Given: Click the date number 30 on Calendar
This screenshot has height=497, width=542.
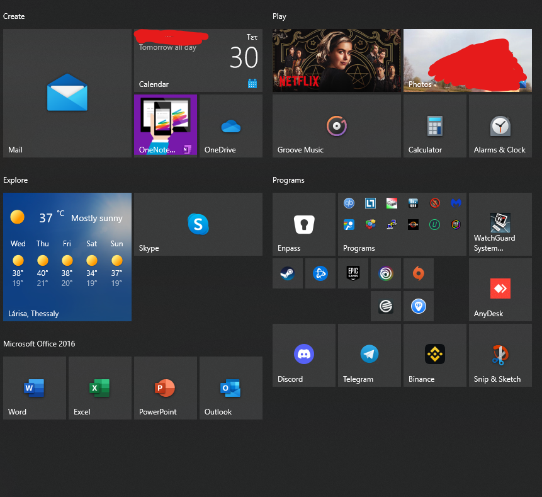Looking at the screenshot, I should tap(244, 57).
